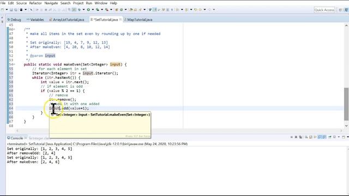Click the Remove Launch console icon
The height and width of the screenshot is (196, 349).
pos(296,137)
